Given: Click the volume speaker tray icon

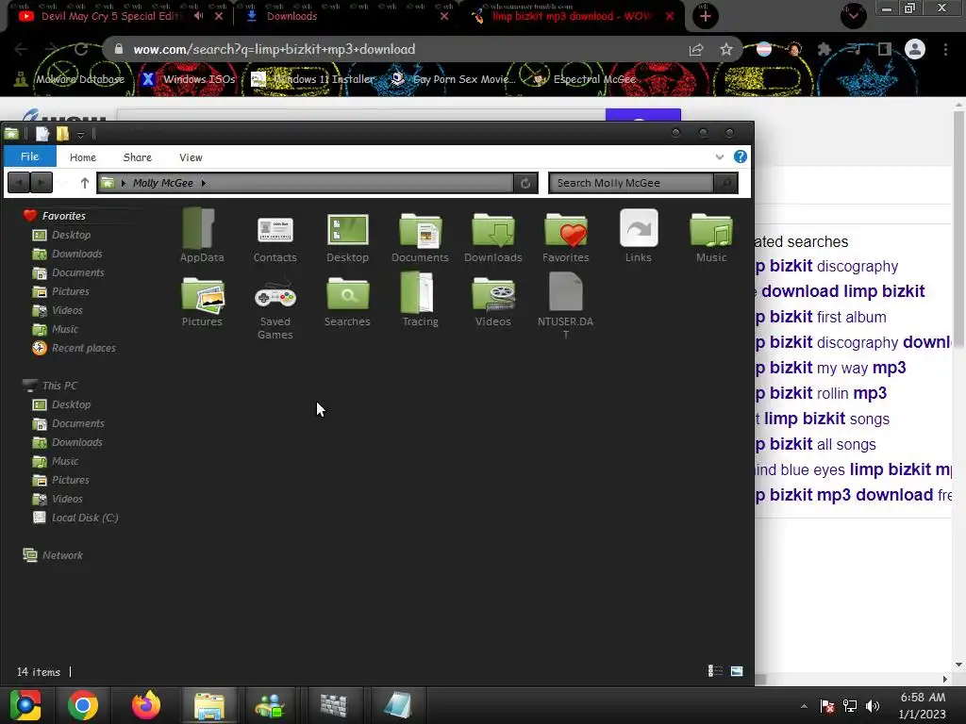Looking at the screenshot, I should point(873,705).
